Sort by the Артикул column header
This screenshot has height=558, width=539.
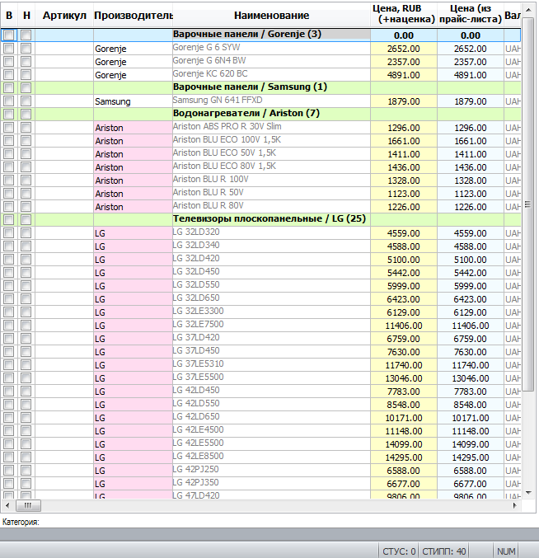[x=64, y=16]
